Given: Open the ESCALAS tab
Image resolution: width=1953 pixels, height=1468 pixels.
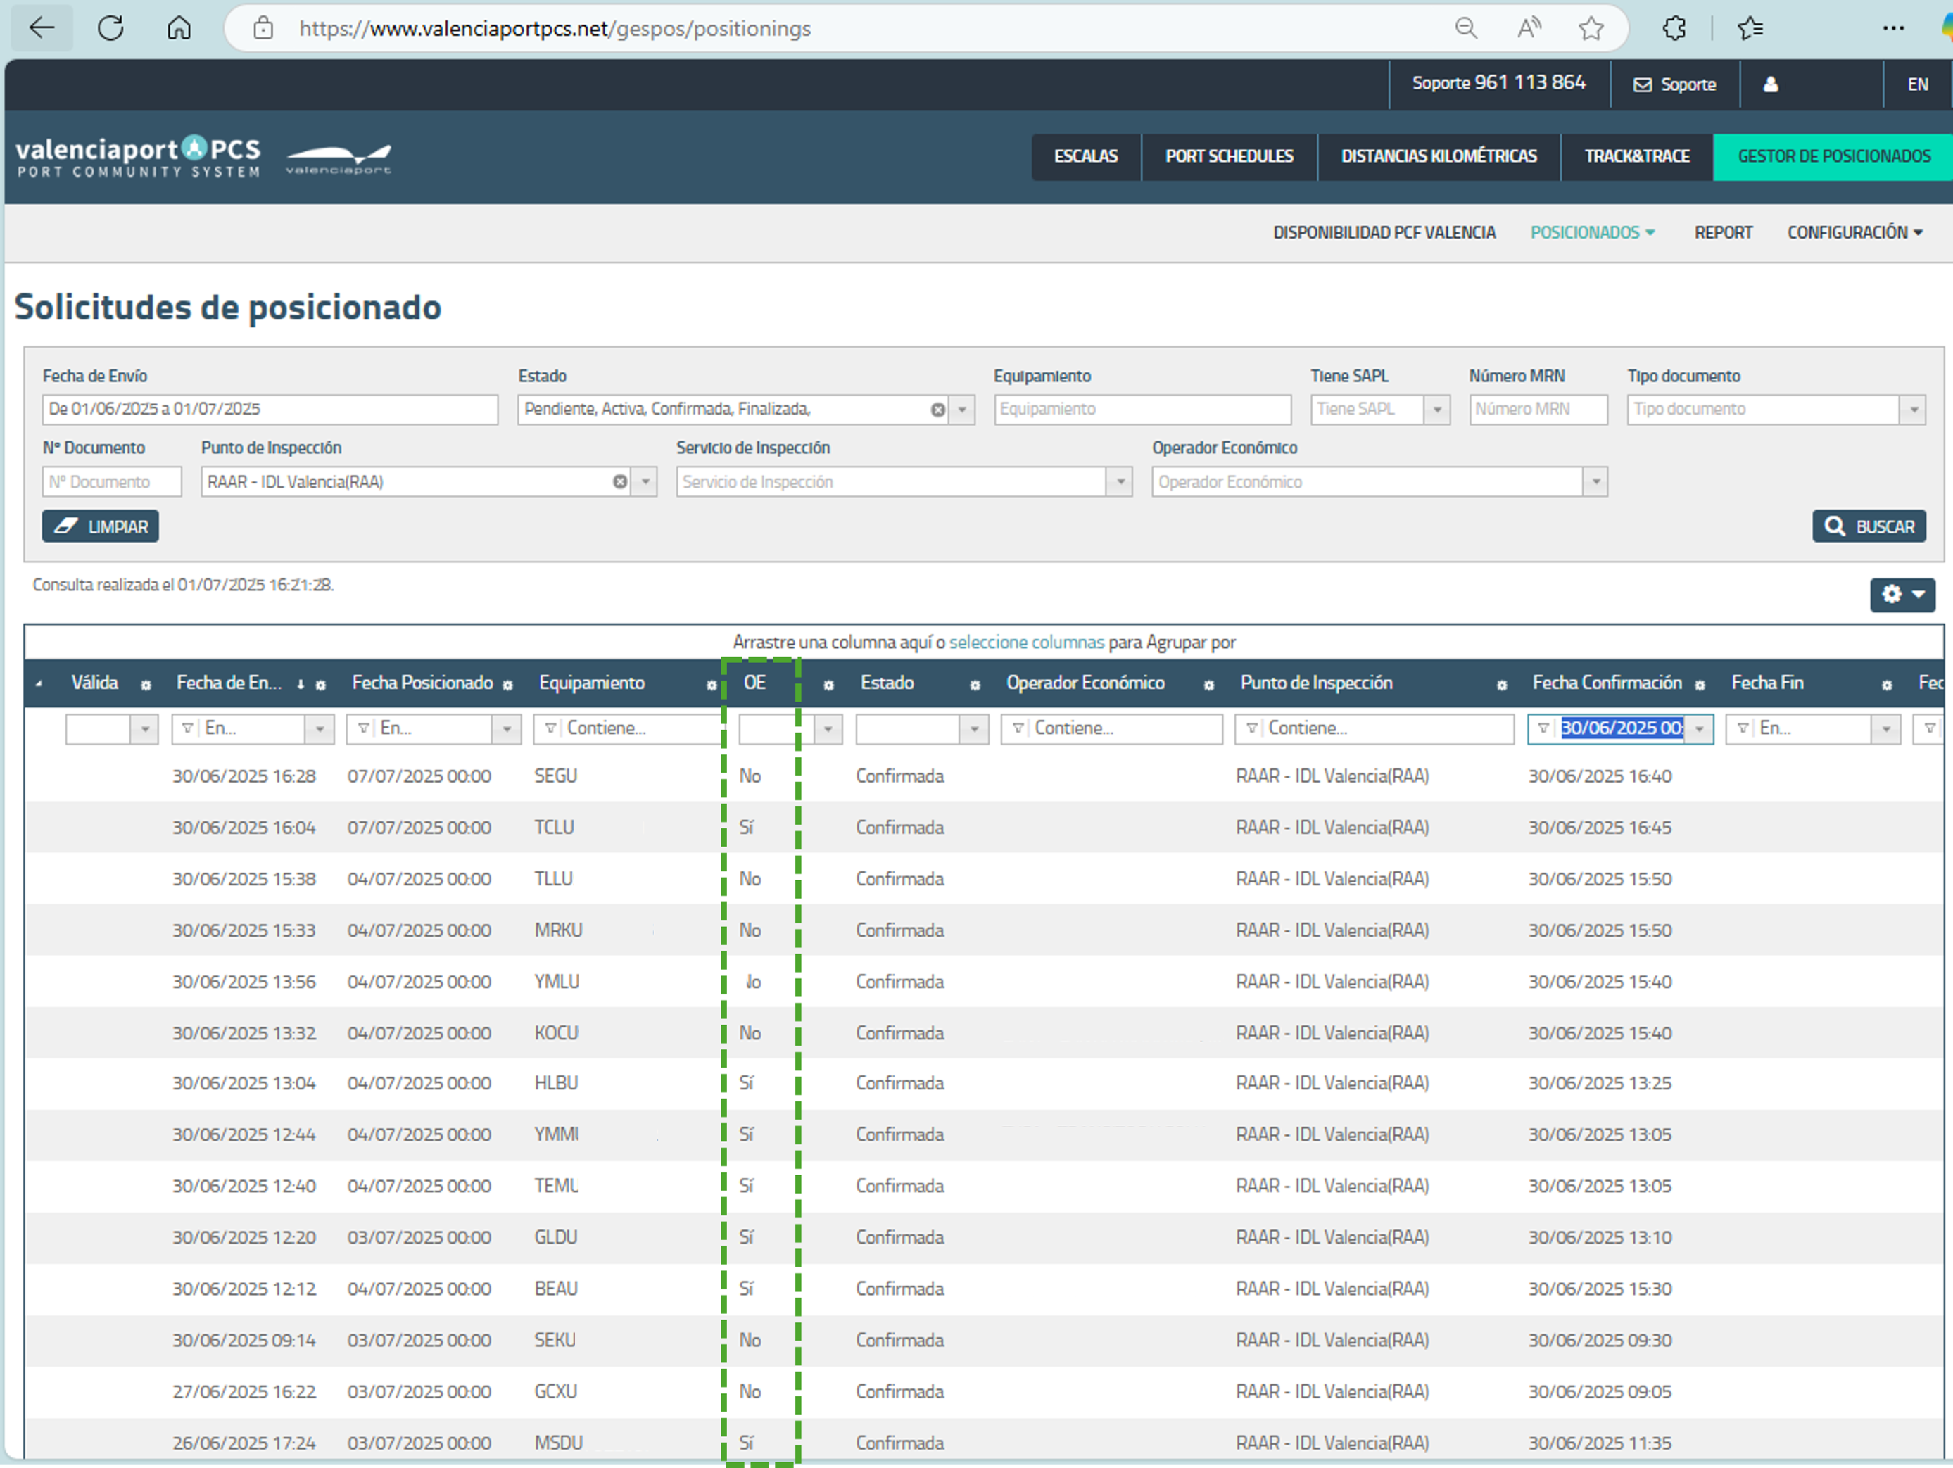Looking at the screenshot, I should point(1086,156).
